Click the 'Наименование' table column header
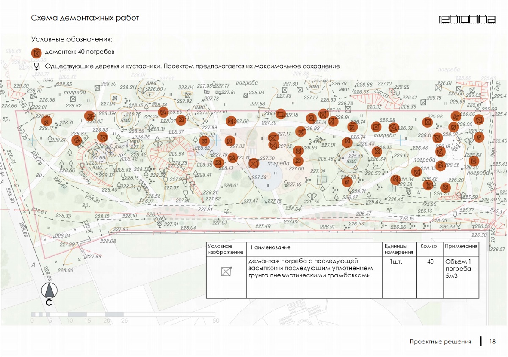 (x=271, y=247)
